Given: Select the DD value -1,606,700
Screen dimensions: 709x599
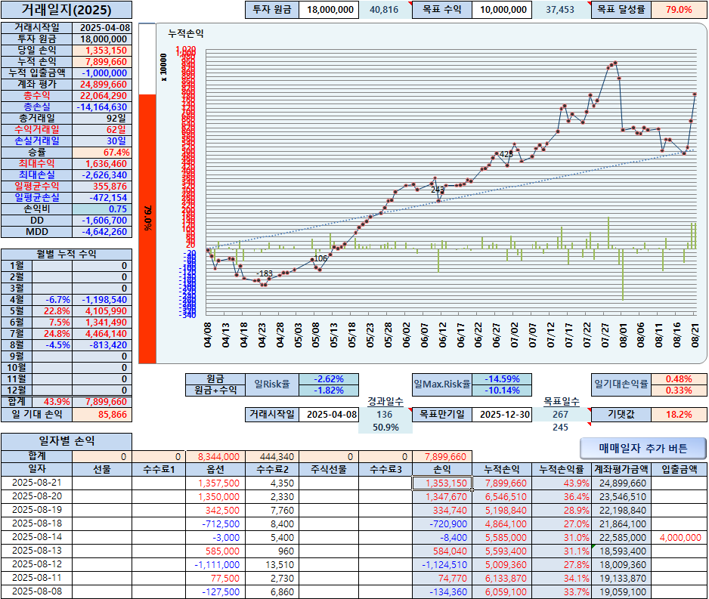Looking at the screenshot, I should click(102, 221).
